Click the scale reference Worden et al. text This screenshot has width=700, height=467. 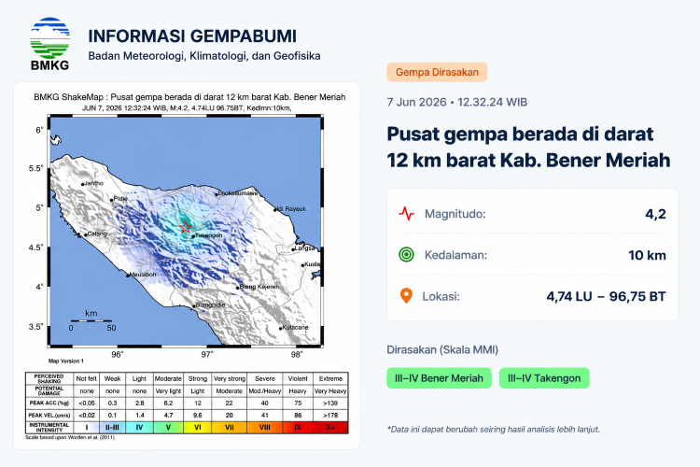70,437
